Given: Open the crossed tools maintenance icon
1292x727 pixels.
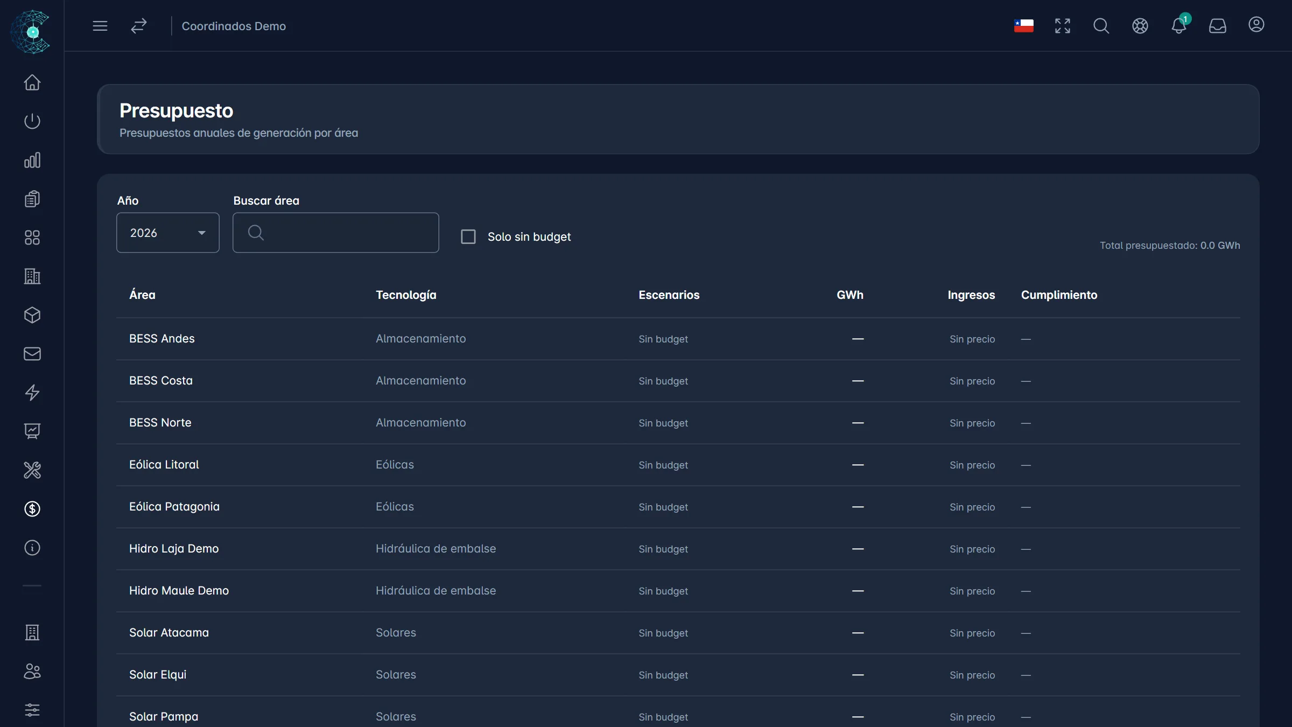Looking at the screenshot, I should pyautogui.click(x=32, y=470).
